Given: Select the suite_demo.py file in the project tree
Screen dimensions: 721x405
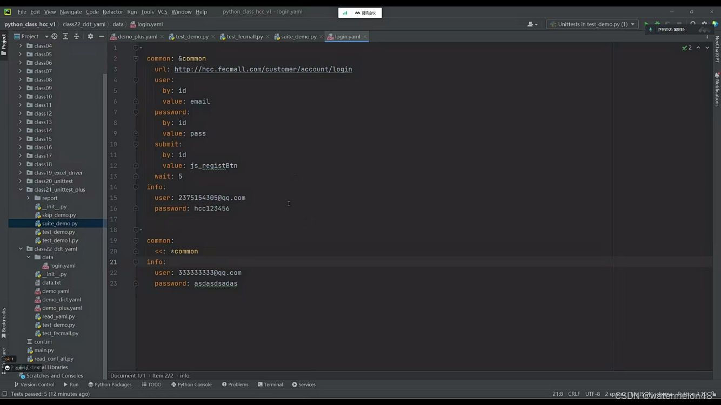Looking at the screenshot, I should (x=59, y=223).
